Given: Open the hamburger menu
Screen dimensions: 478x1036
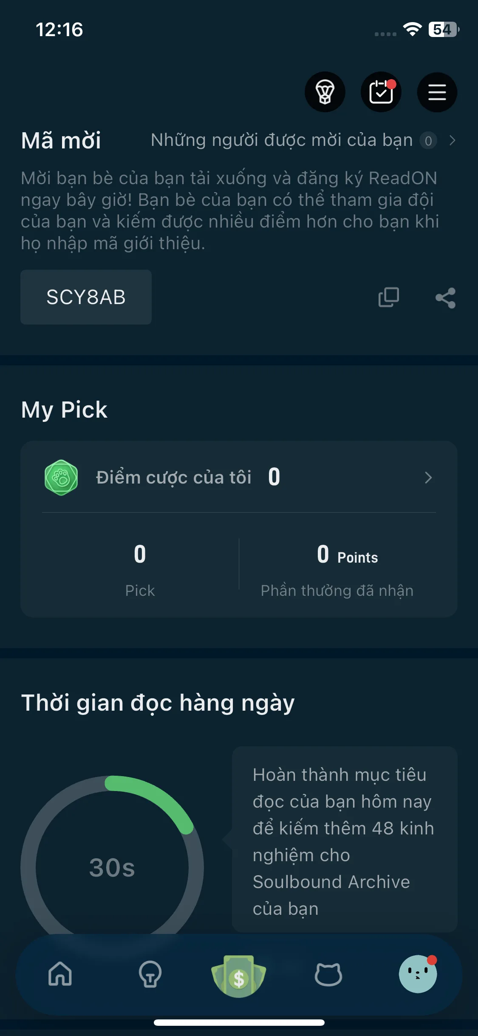Looking at the screenshot, I should tap(437, 92).
